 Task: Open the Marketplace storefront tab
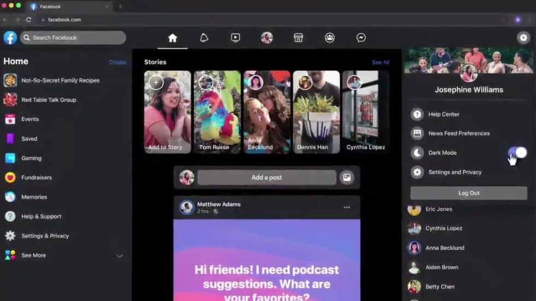pos(298,38)
